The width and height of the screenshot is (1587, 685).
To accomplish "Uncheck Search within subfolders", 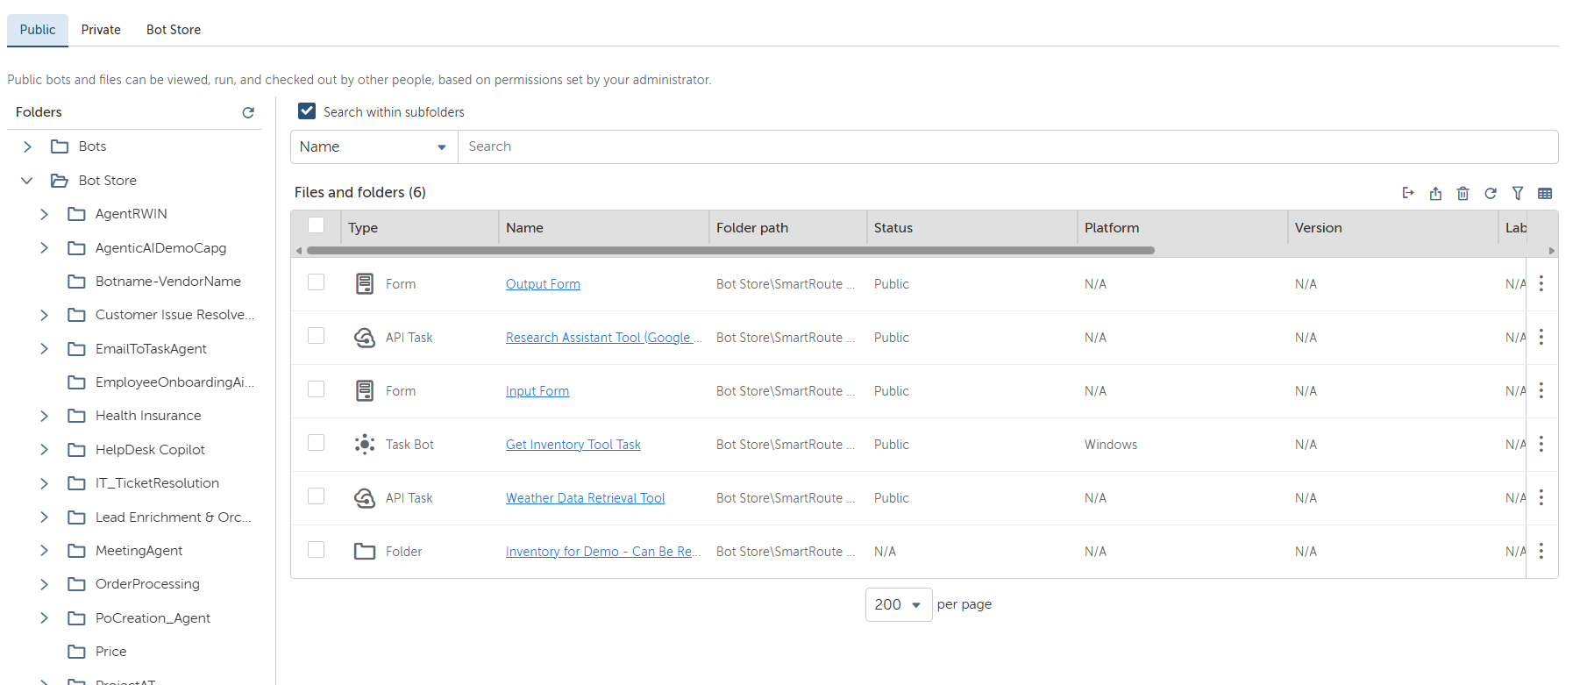I will tap(307, 111).
